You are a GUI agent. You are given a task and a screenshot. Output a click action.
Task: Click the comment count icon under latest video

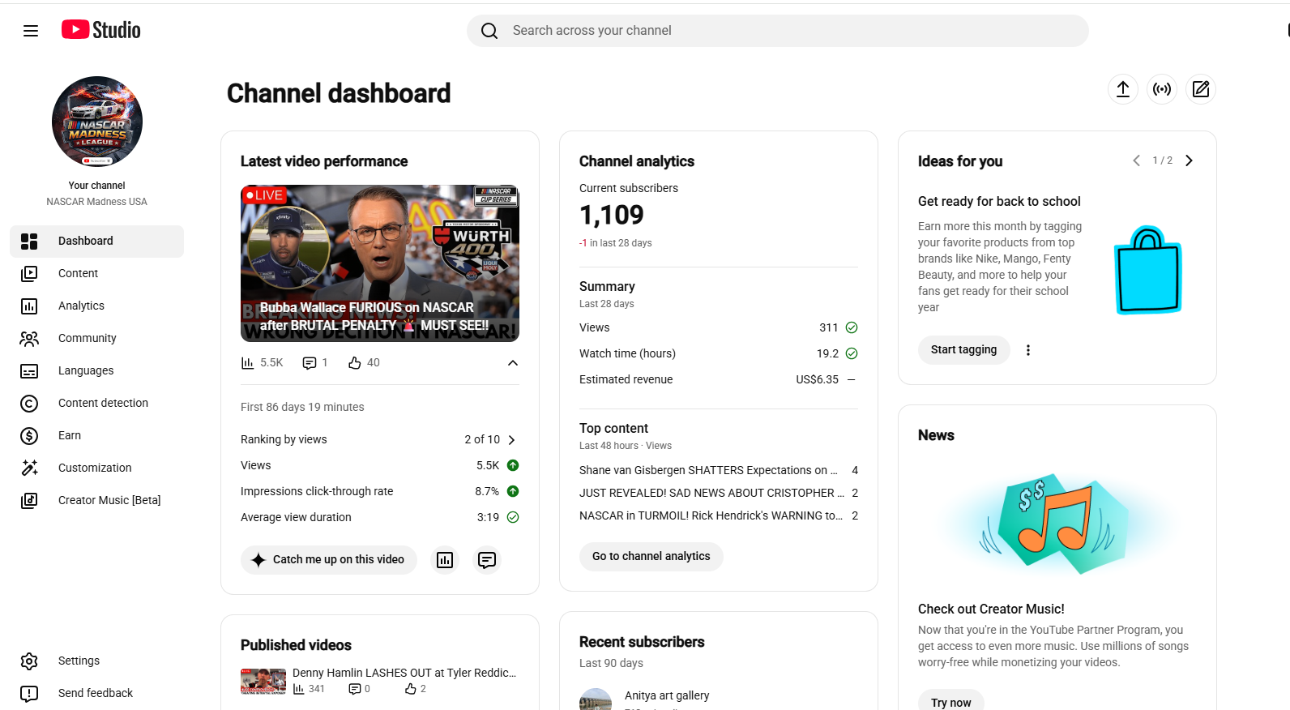click(x=310, y=363)
